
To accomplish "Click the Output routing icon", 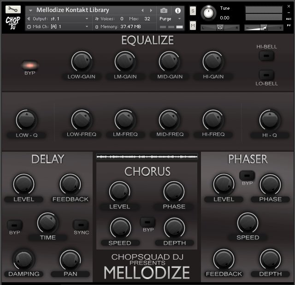I will tap(29, 18).
